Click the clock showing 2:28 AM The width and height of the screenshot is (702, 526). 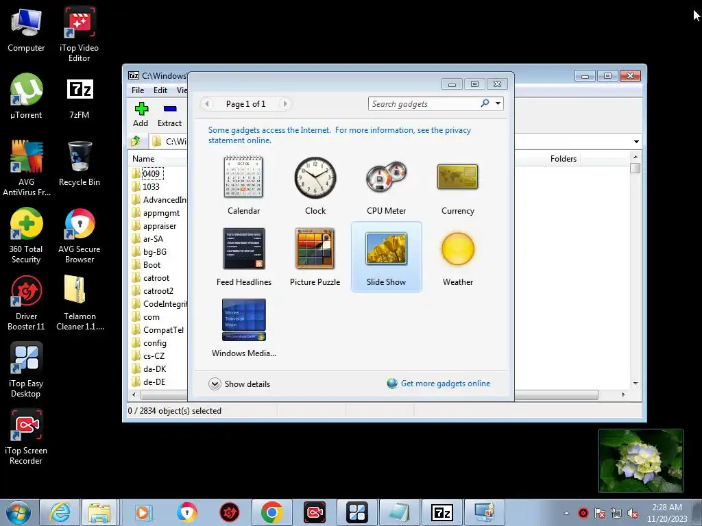pyautogui.click(x=667, y=513)
